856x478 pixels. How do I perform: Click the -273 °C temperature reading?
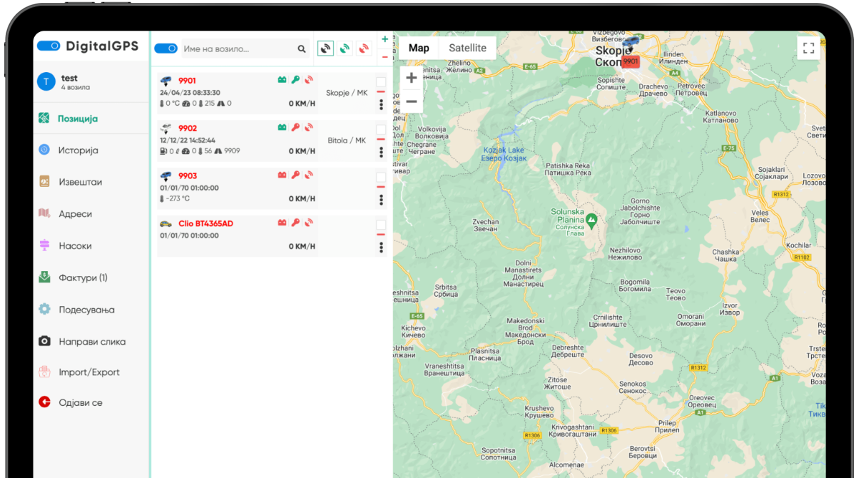click(x=178, y=199)
